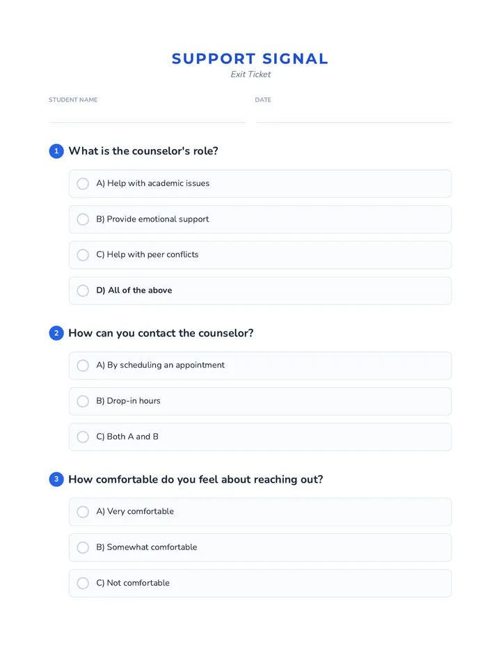Click question 3 number badge
The image size is (501, 649).
tap(56, 479)
